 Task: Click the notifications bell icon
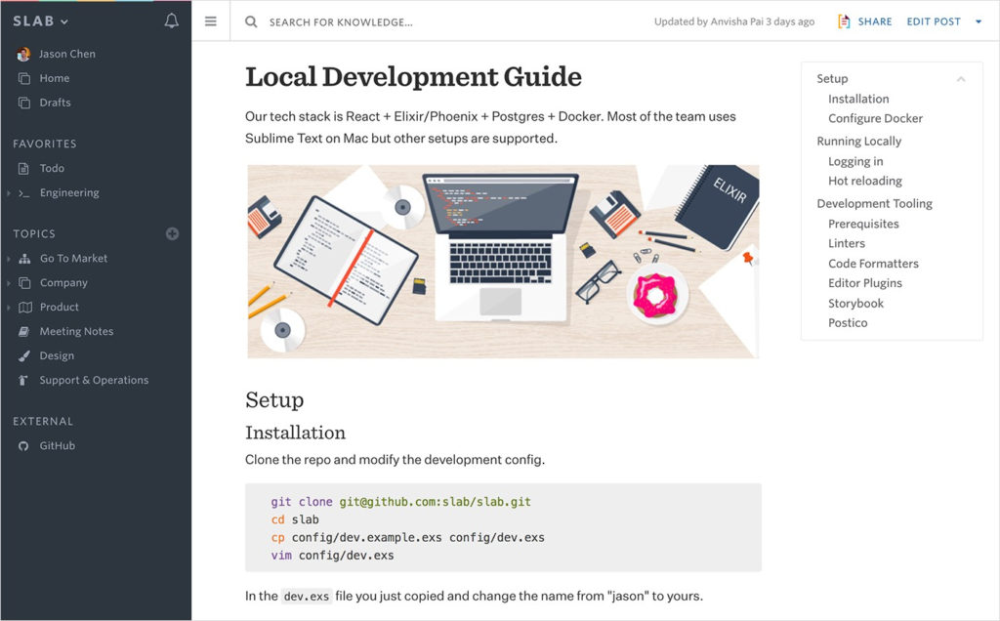(172, 21)
